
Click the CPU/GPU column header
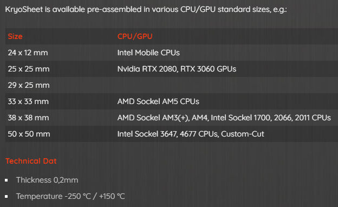135,36
